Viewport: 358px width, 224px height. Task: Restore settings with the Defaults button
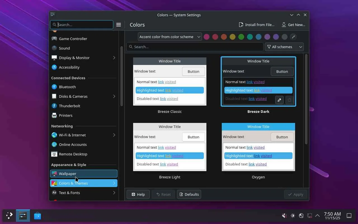pyautogui.click(x=189, y=194)
